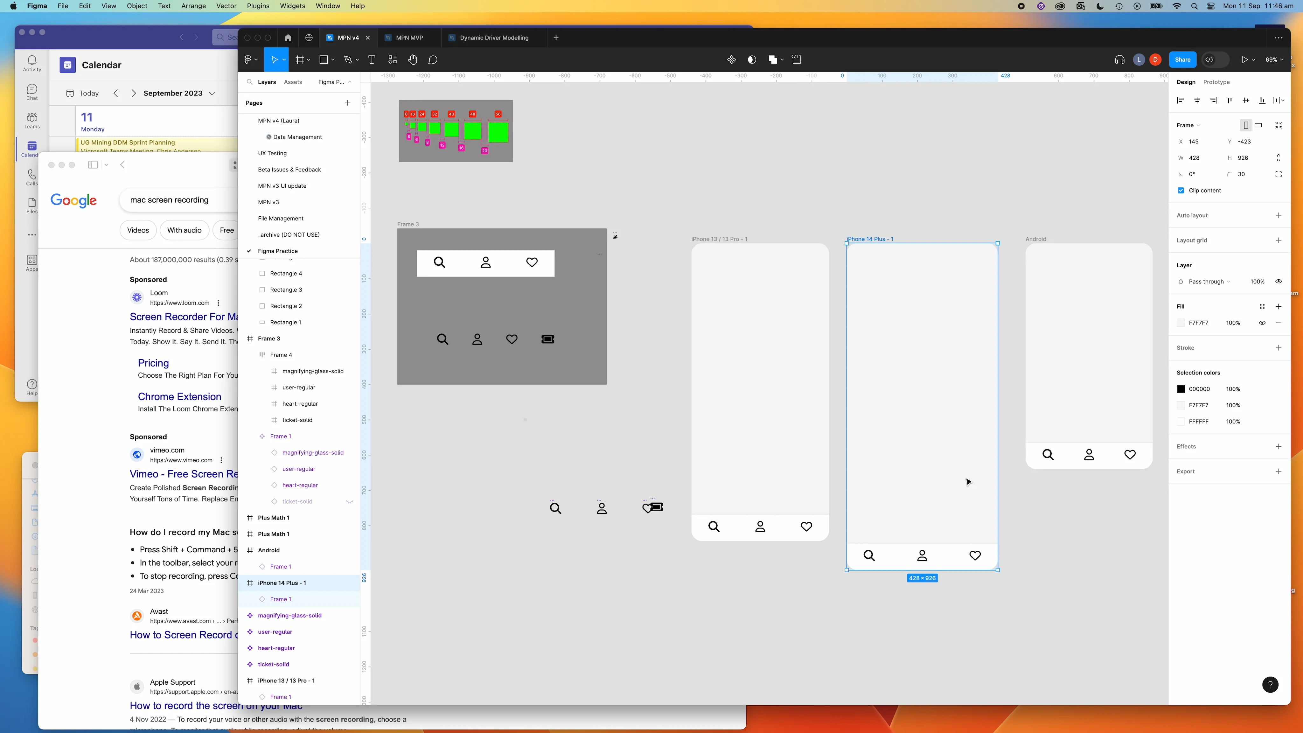The height and width of the screenshot is (733, 1303).
Task: Collapse the Figma P... pages dropdown
Action: 335,82
